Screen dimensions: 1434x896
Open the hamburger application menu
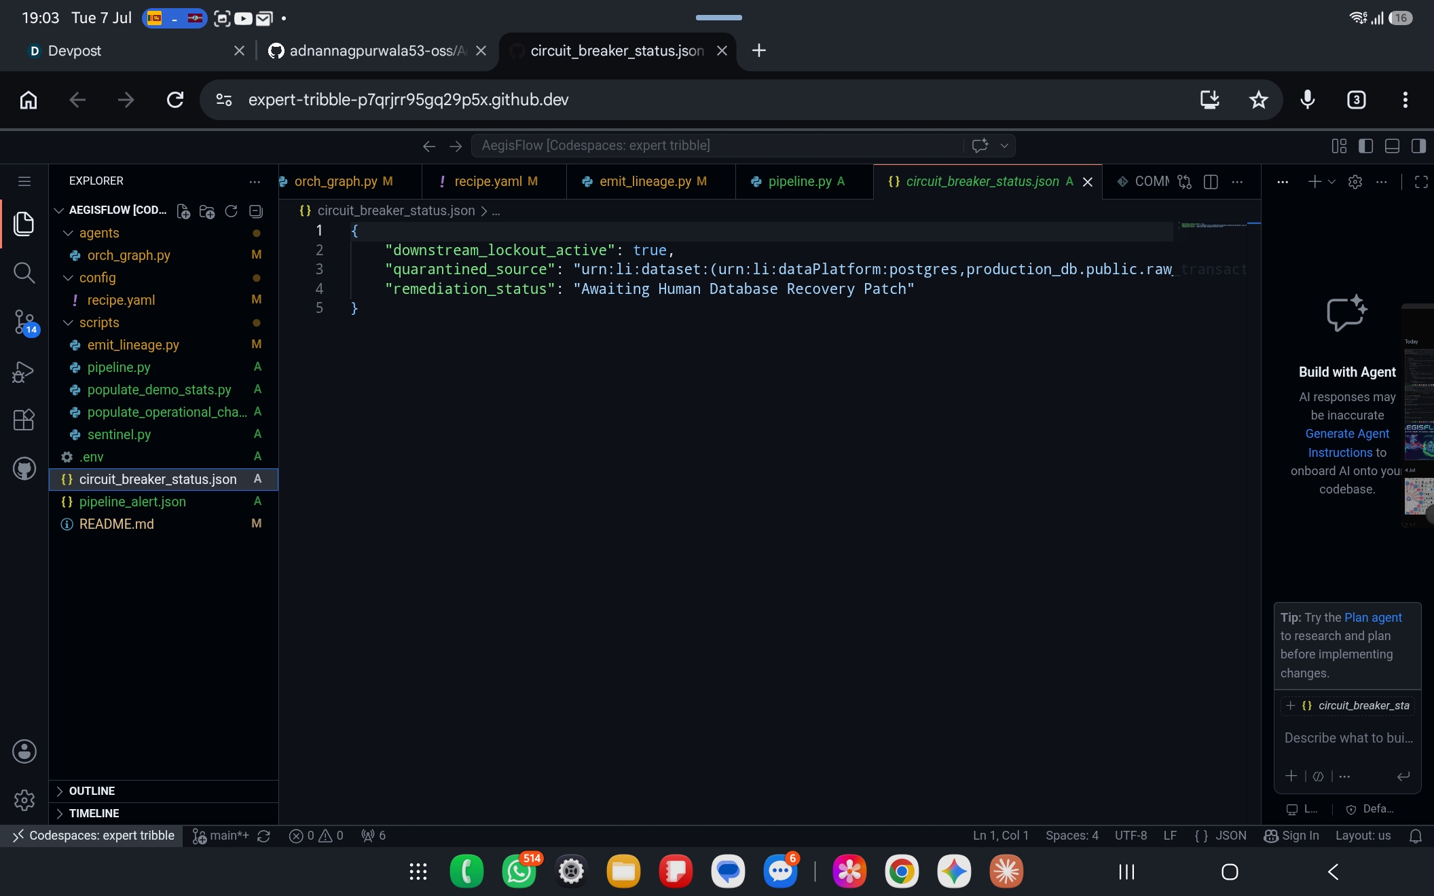[24, 181]
